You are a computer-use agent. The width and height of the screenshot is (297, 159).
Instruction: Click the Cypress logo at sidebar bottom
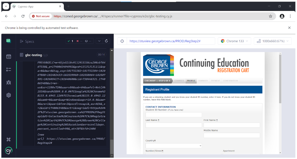(9, 150)
